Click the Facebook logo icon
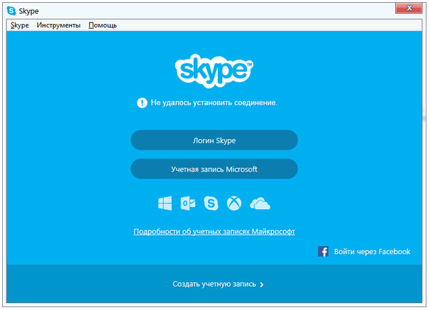430x310 pixels. tap(322, 251)
